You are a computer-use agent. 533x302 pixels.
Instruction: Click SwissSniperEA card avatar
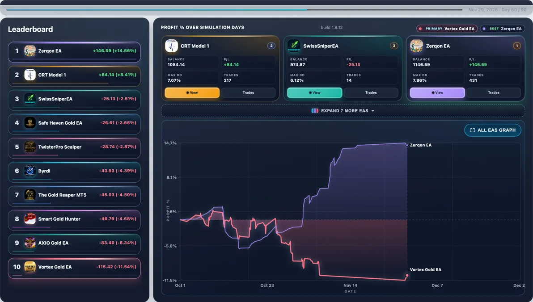point(294,46)
